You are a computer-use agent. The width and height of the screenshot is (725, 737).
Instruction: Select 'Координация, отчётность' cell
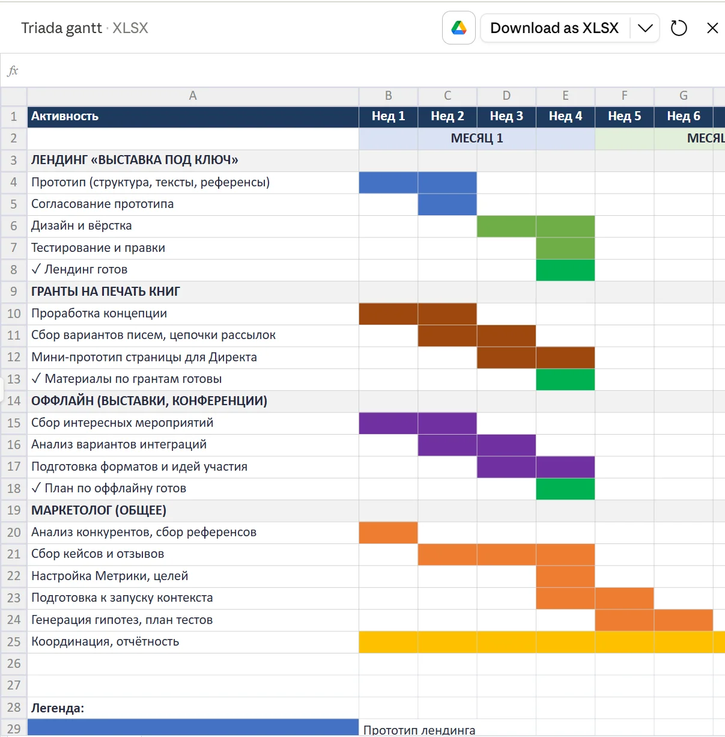coord(193,642)
